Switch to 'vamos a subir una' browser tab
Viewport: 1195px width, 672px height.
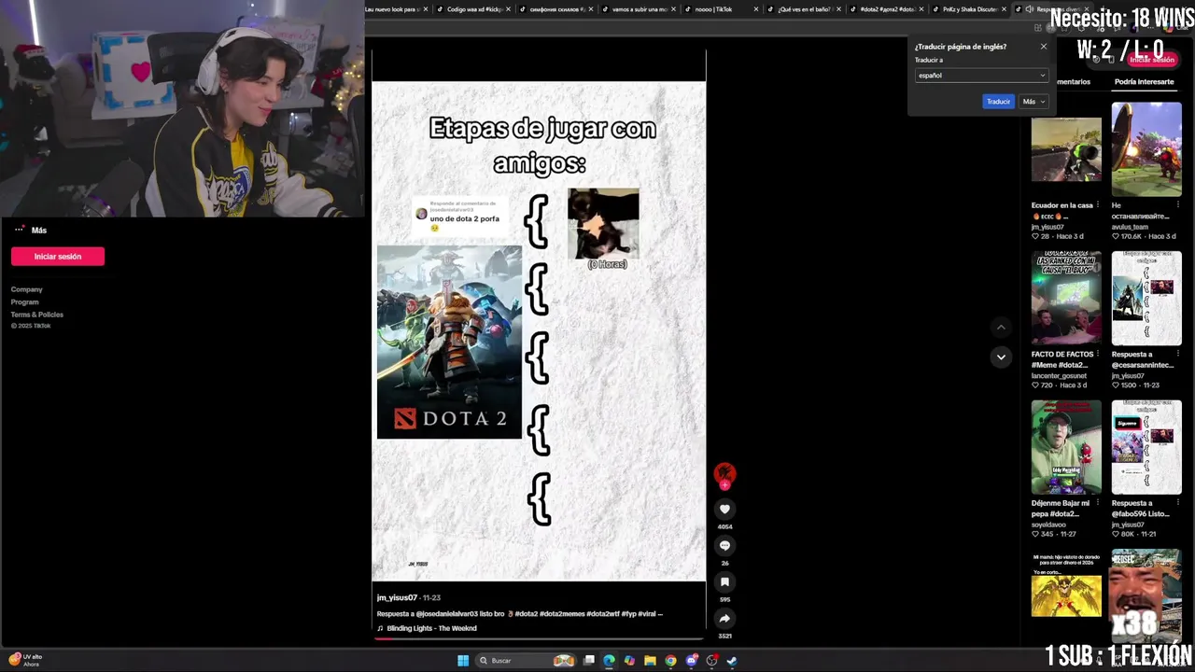640,9
